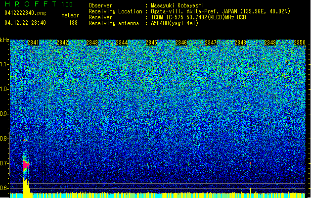Click the large pink meteor echo near 2341
Image resolution: width=311 pixels, height=198 pixels.
tap(26, 165)
